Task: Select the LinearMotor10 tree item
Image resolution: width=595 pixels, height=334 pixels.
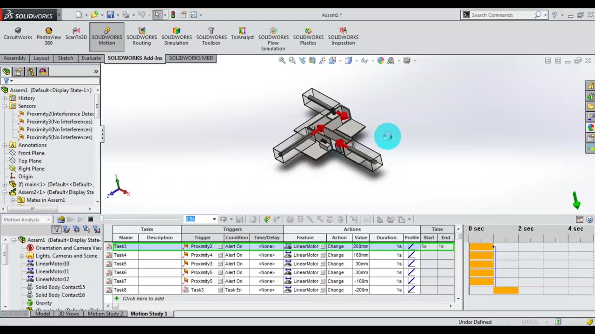Action: [x=52, y=264]
